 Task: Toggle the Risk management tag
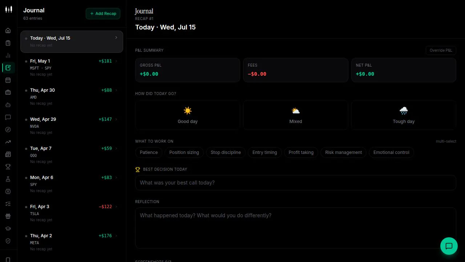[343, 152]
